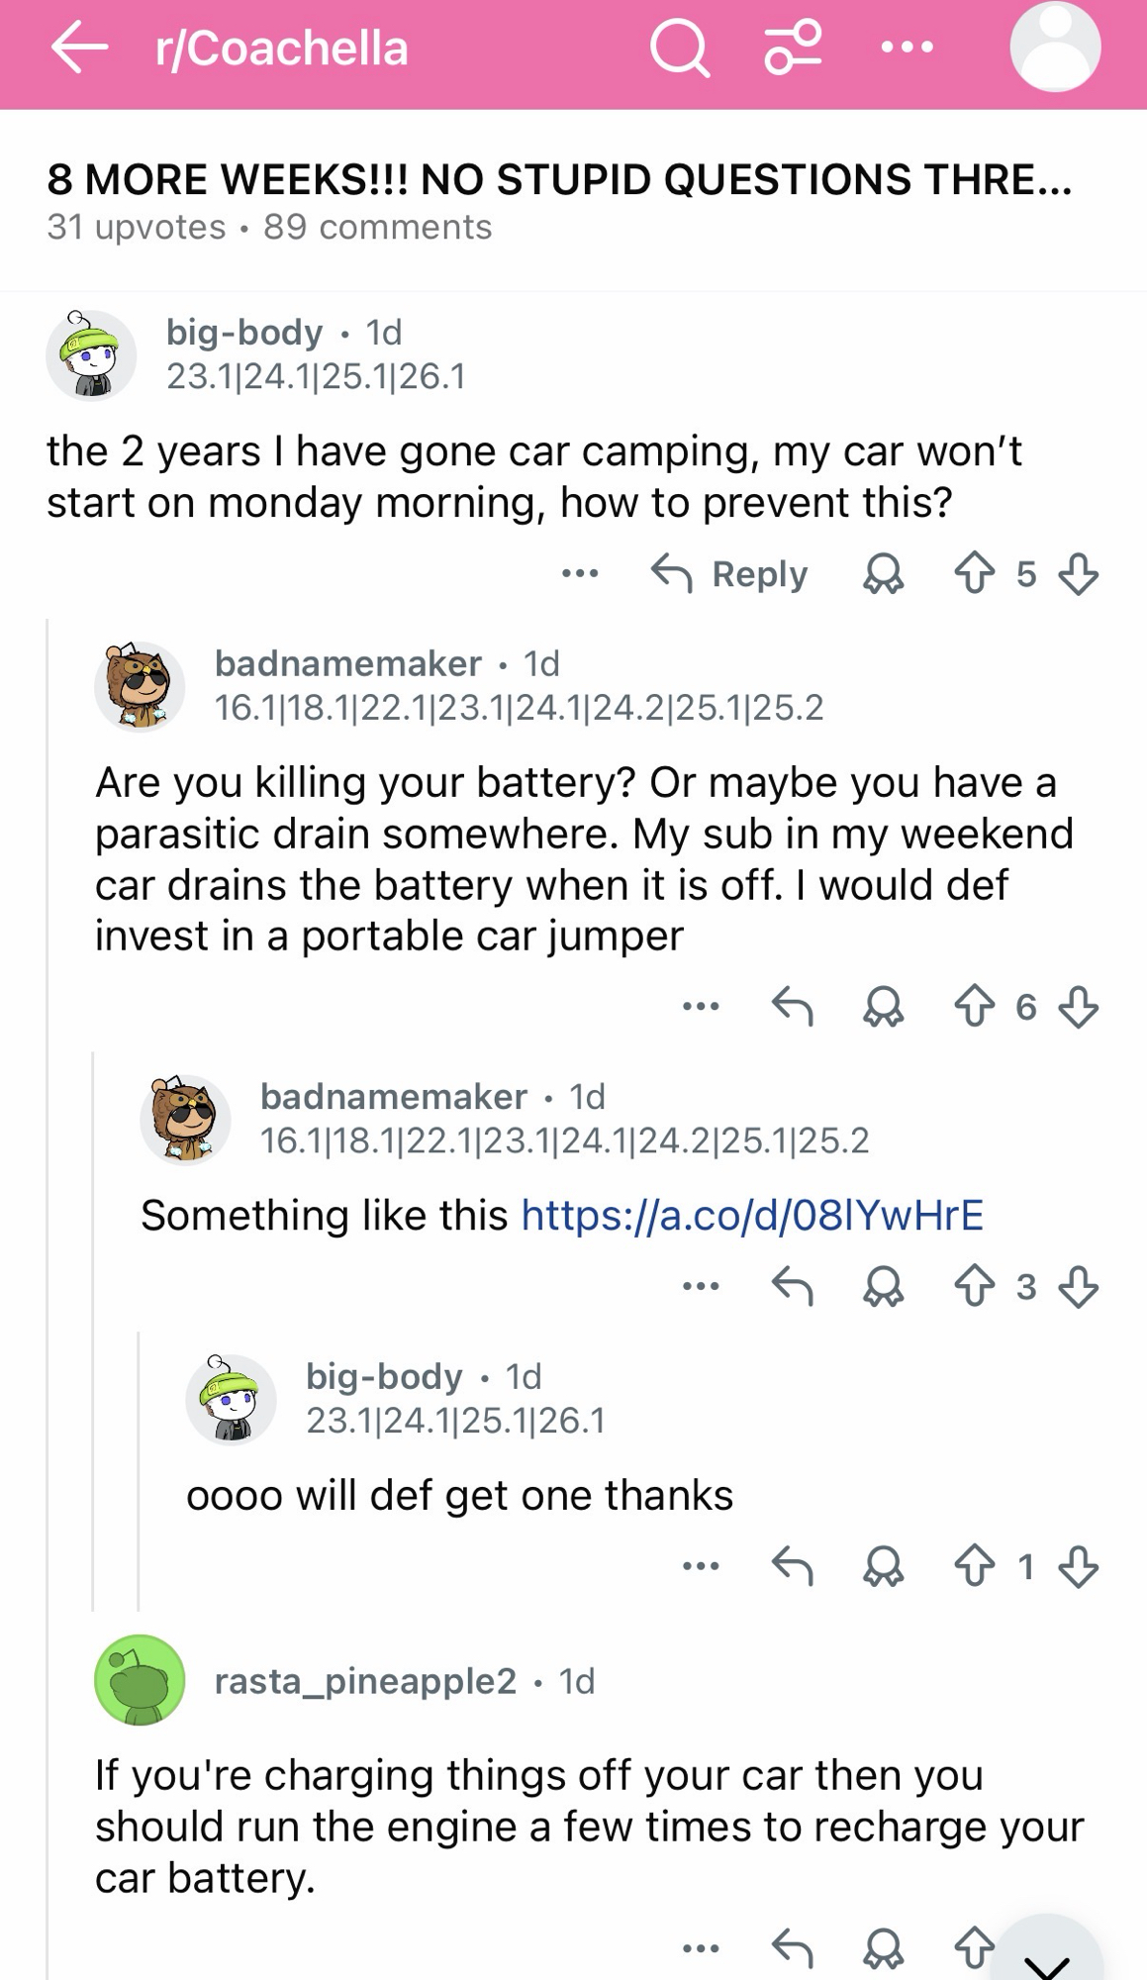Open the three-dot overflow menu in the header

(x=907, y=47)
